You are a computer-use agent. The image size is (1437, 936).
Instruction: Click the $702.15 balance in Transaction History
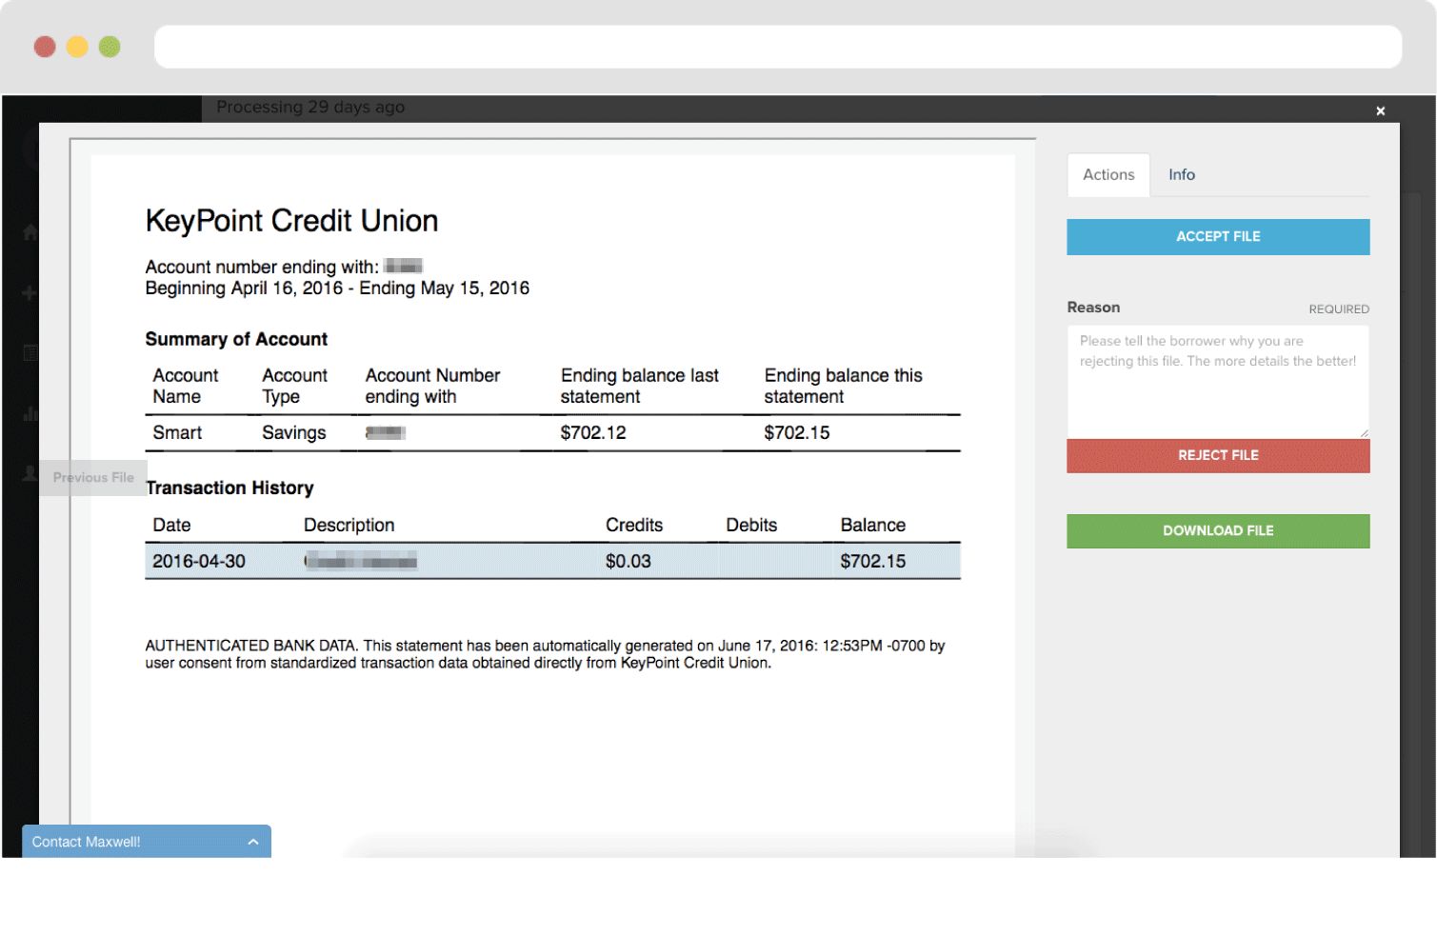(x=873, y=562)
